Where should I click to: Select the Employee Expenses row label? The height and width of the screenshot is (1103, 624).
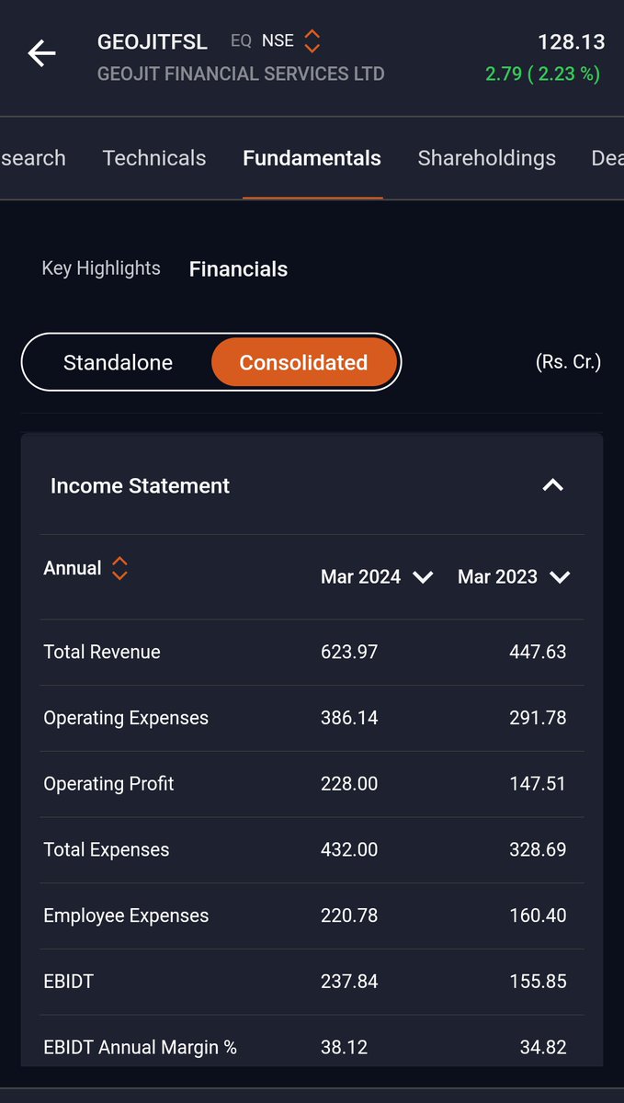pos(126,916)
